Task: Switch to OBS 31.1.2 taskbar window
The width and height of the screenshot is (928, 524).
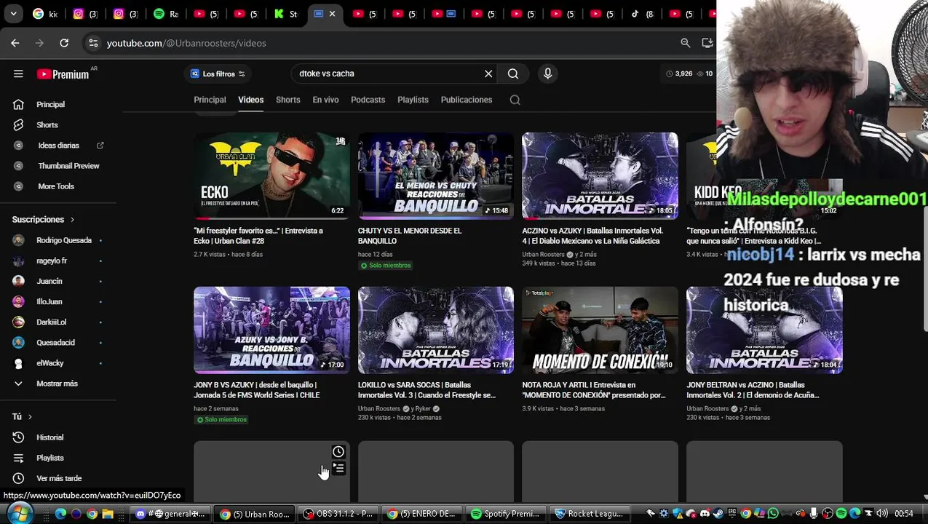Action: pos(338,514)
